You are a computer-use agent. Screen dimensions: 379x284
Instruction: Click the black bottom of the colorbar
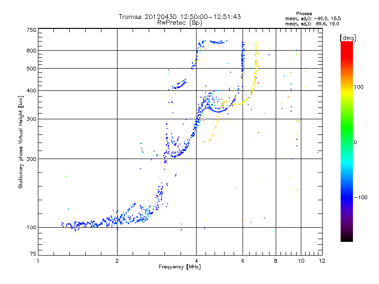[347, 238]
